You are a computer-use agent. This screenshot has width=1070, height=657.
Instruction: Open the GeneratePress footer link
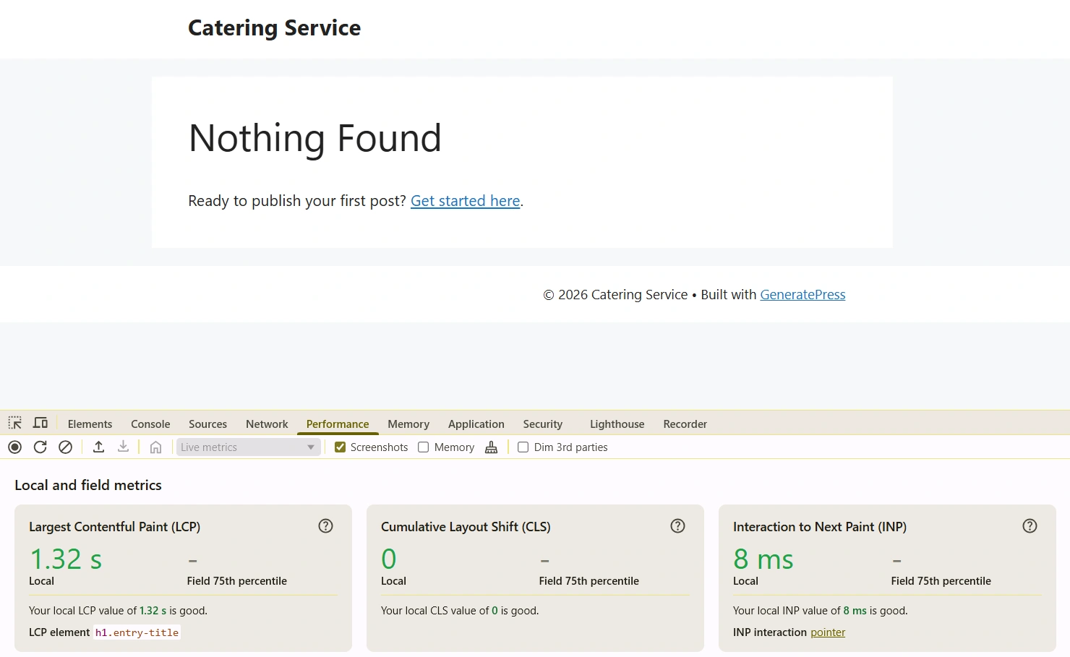point(803,295)
